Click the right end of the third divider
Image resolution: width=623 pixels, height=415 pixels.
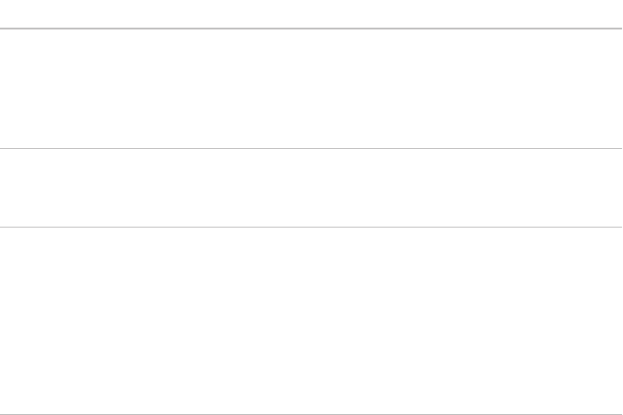point(619,227)
